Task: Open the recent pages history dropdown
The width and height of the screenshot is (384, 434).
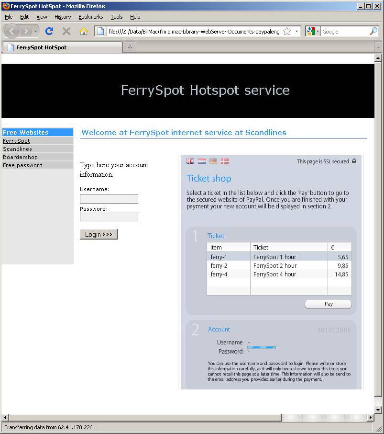Action: (36, 31)
